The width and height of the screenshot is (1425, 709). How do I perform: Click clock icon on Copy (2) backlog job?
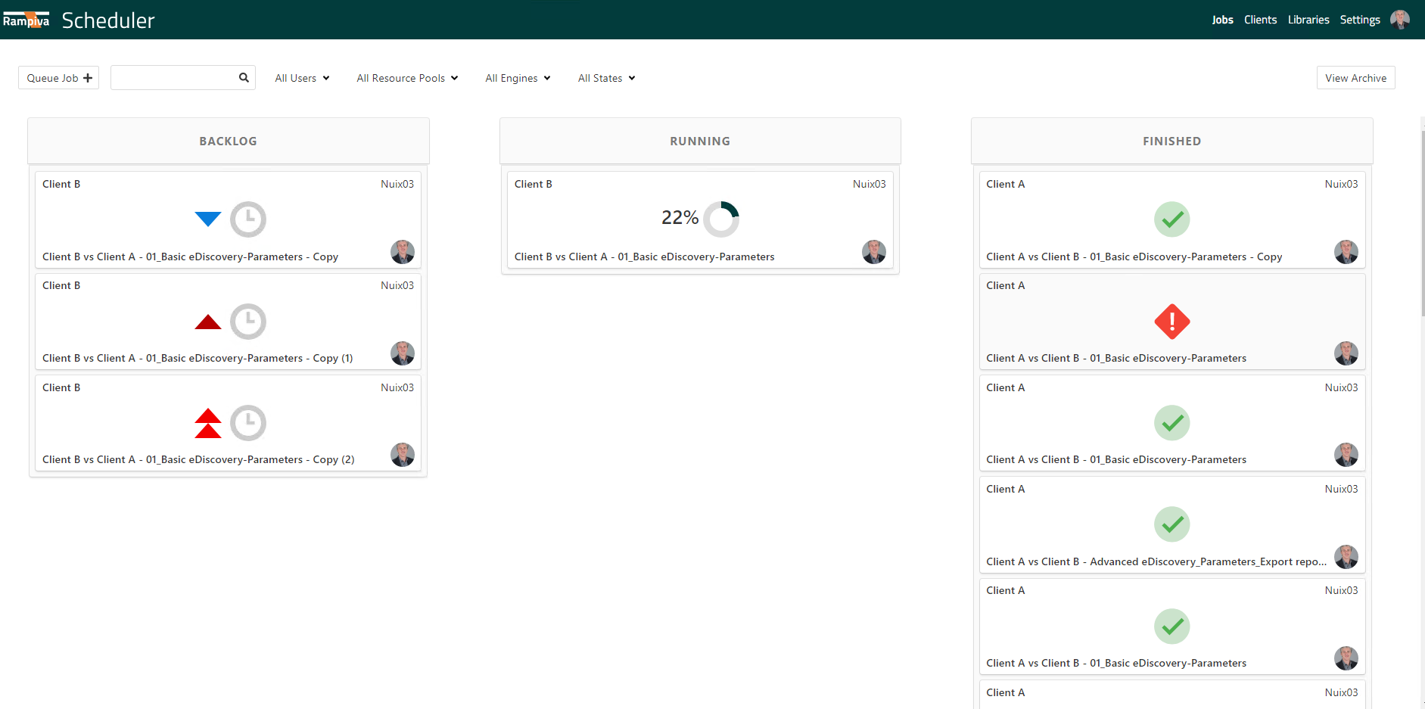[x=248, y=424]
